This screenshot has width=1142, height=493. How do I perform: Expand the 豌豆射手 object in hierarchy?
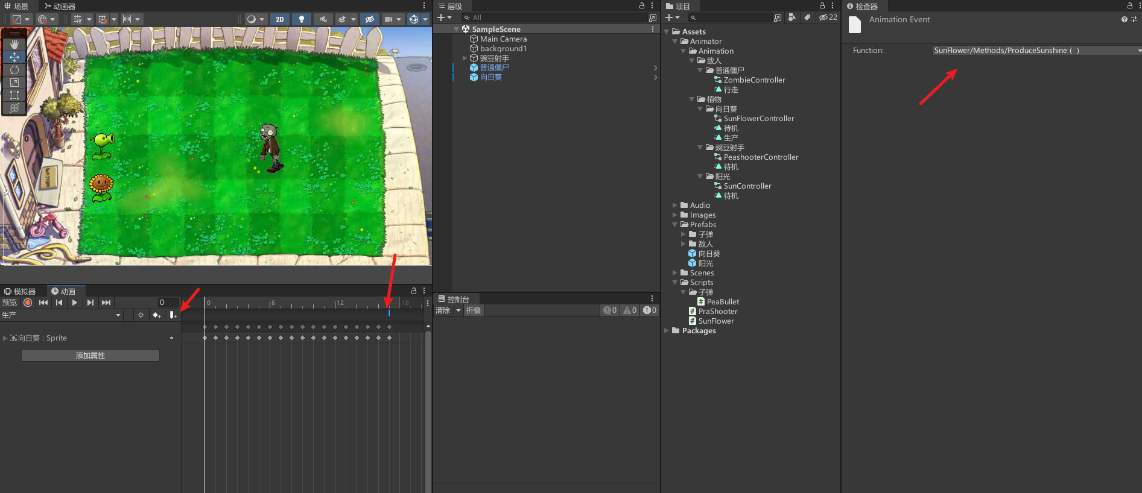(x=465, y=58)
